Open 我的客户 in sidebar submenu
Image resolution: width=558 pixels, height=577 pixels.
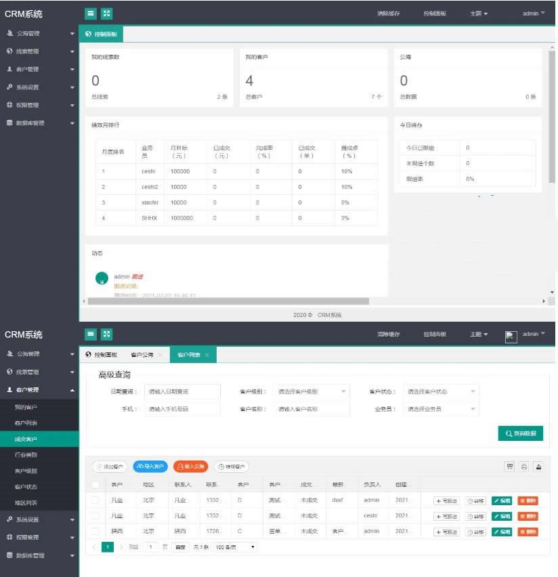[x=39, y=407]
